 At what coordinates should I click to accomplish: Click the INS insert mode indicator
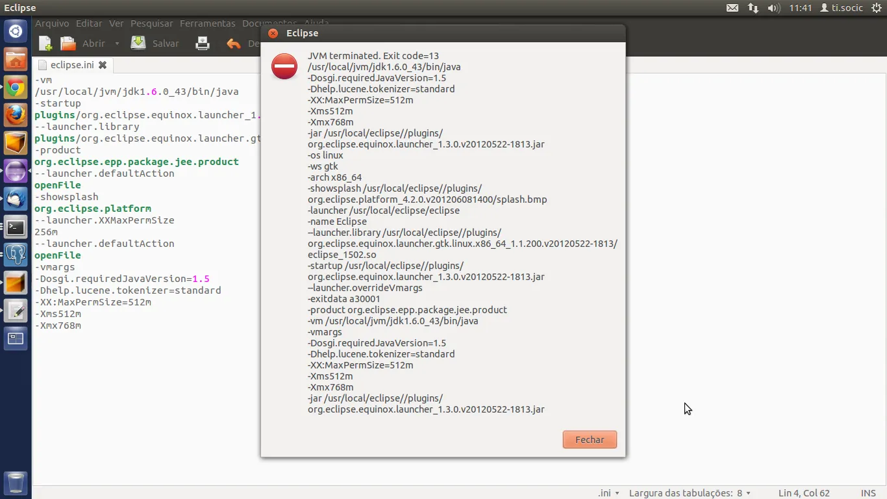point(868,493)
